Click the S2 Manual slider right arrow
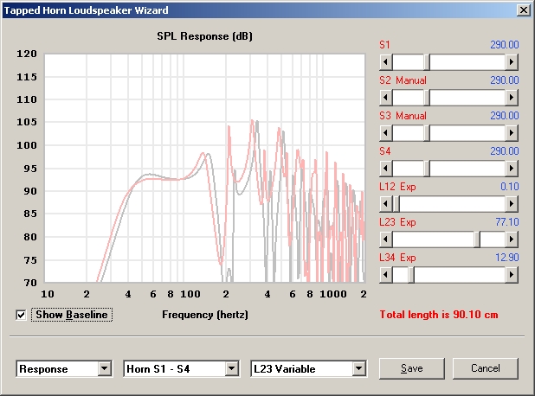This screenshot has height=396, width=535. [512, 98]
